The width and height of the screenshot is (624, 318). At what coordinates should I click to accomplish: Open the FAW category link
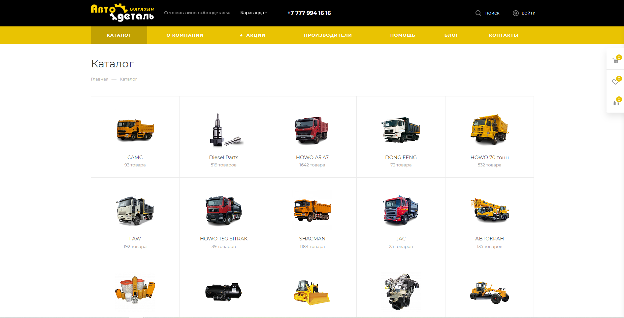[135, 239]
